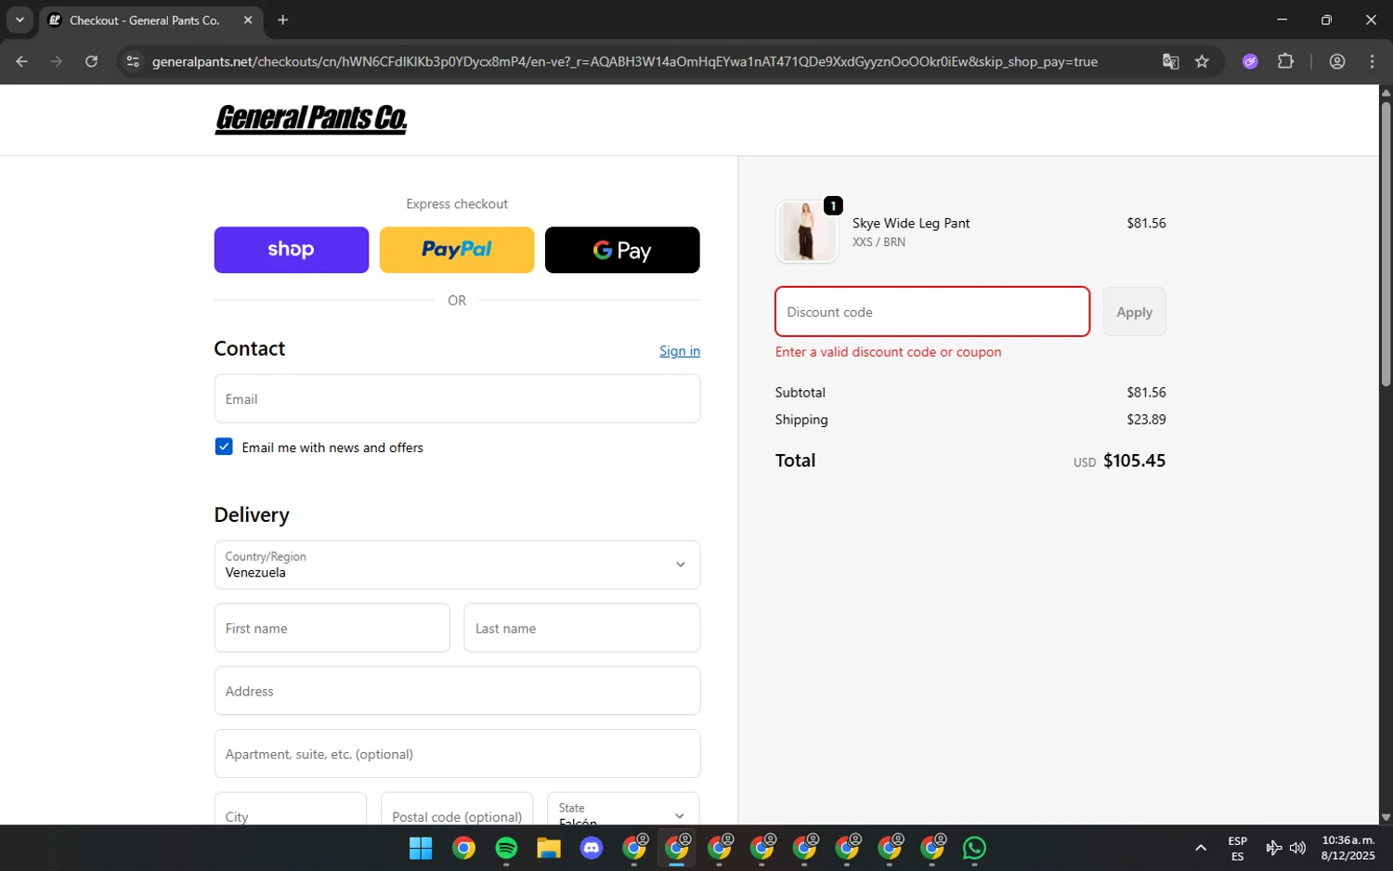1393x871 pixels.
Task: Open the first Chrome taskbar icon
Action: (x=463, y=848)
